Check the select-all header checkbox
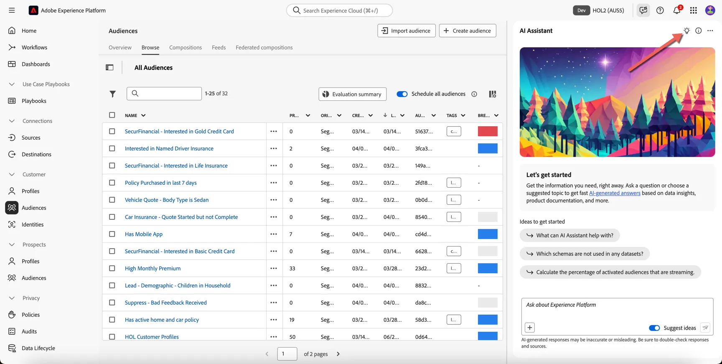Viewport: 722px width, 364px height. (112, 115)
